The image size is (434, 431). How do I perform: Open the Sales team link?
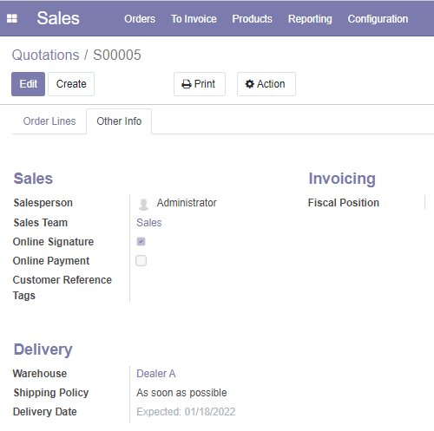[x=149, y=223]
